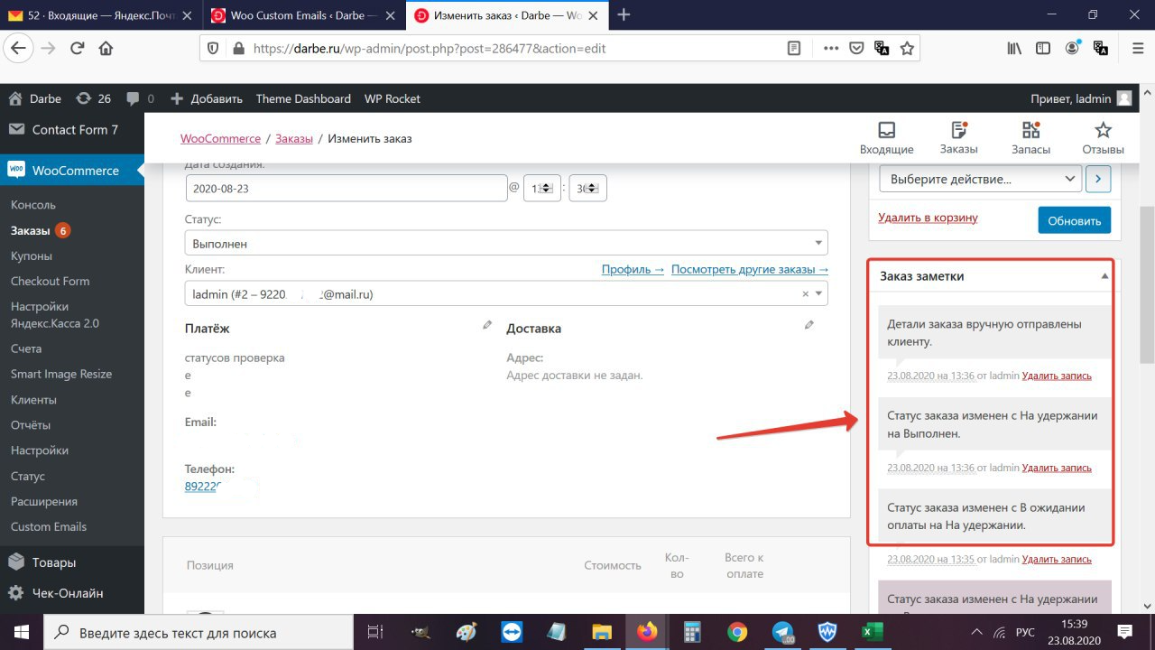
Task: Open the Custom Emails submenu item
Action: 49,526
